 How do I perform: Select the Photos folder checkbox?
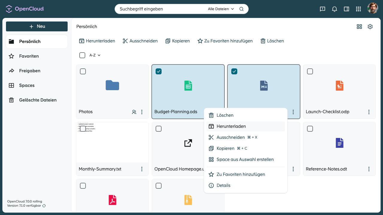coord(83,71)
